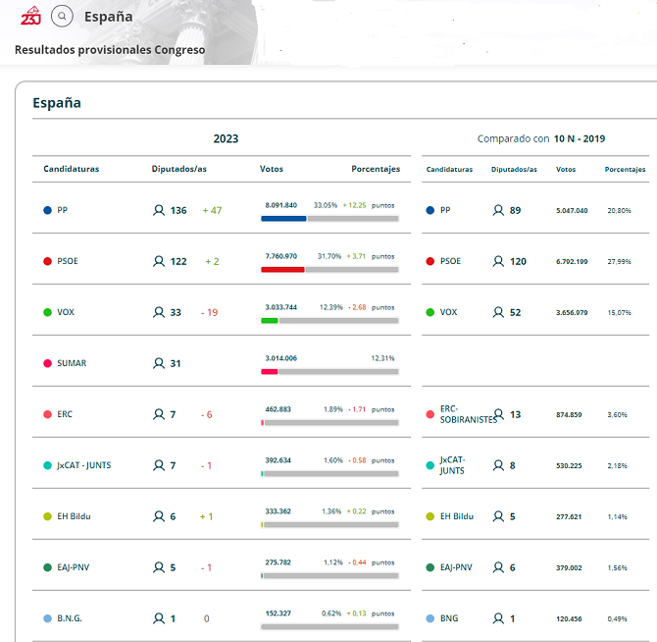The image size is (657, 642).
Task: Click person icon next to ERC-Sobiranistes 13 deputies
Action: [x=498, y=414]
